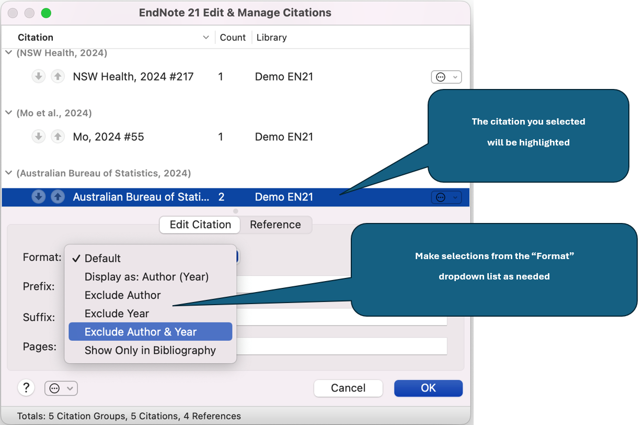Select the checked Default format option

click(102, 258)
